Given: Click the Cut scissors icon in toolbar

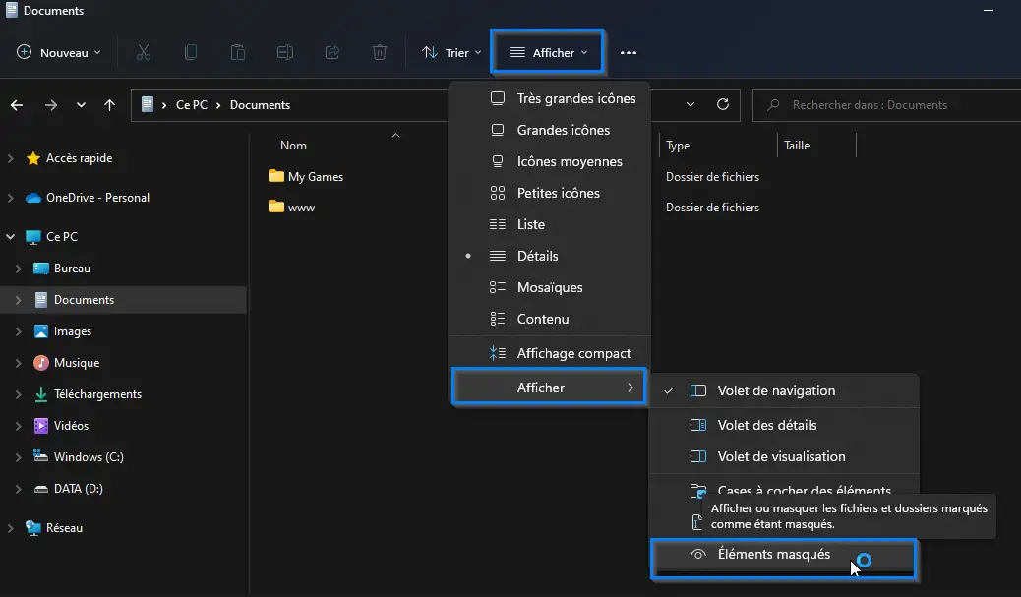Looking at the screenshot, I should [x=144, y=53].
